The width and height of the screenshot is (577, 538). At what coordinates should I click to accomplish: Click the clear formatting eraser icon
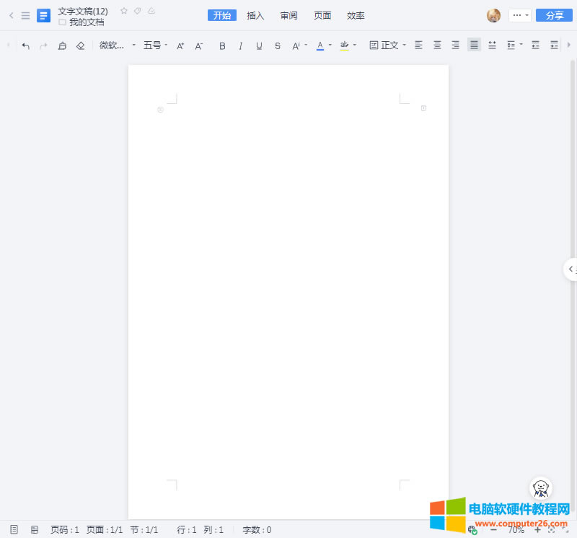point(80,45)
